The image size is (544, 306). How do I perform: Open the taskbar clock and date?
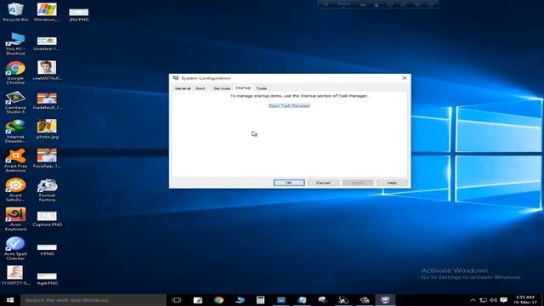point(525,300)
